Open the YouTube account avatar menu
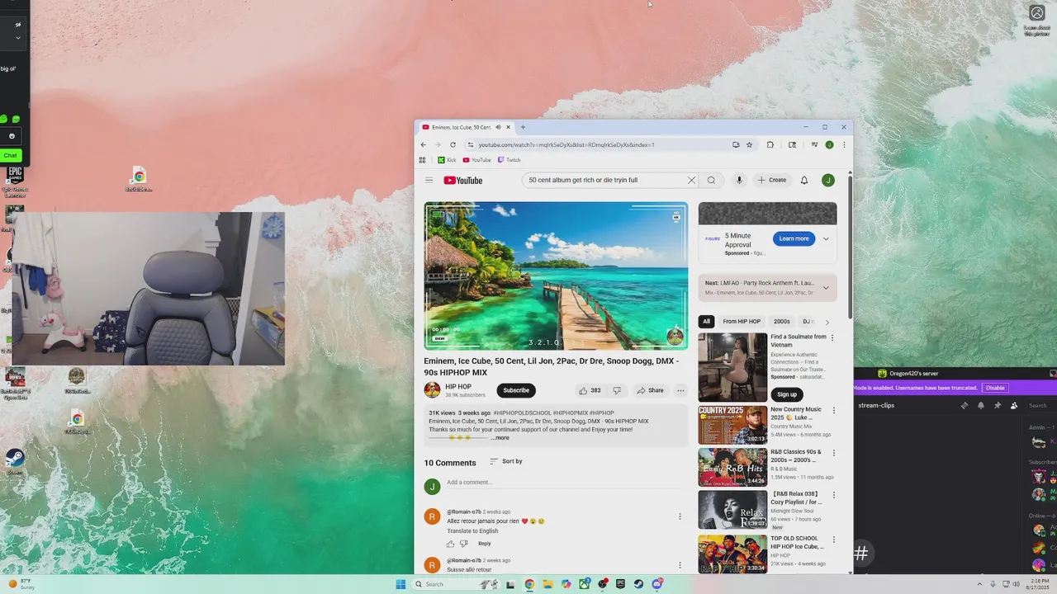 point(827,180)
